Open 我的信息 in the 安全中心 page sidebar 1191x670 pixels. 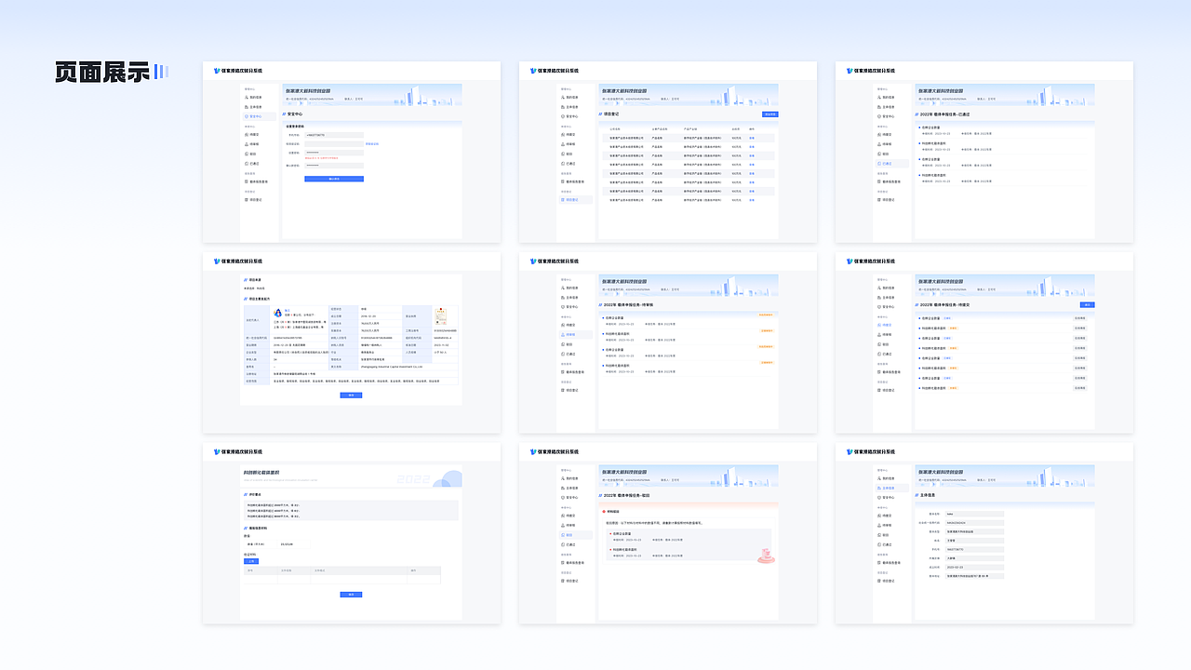(253, 97)
